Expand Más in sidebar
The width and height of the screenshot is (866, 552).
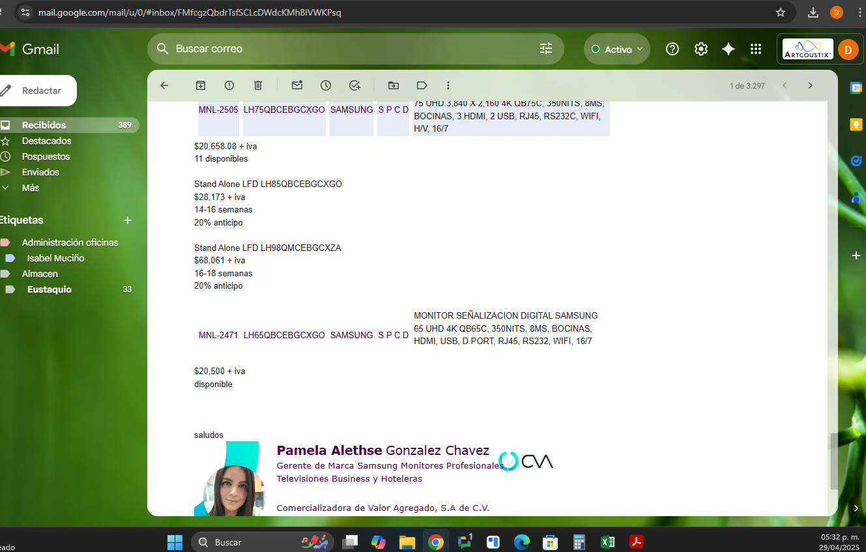31,188
